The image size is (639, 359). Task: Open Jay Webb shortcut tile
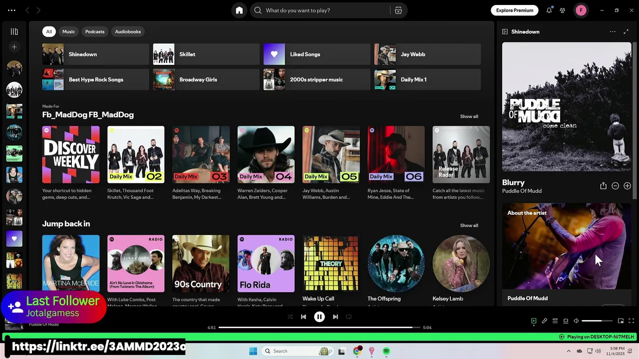pos(428,54)
